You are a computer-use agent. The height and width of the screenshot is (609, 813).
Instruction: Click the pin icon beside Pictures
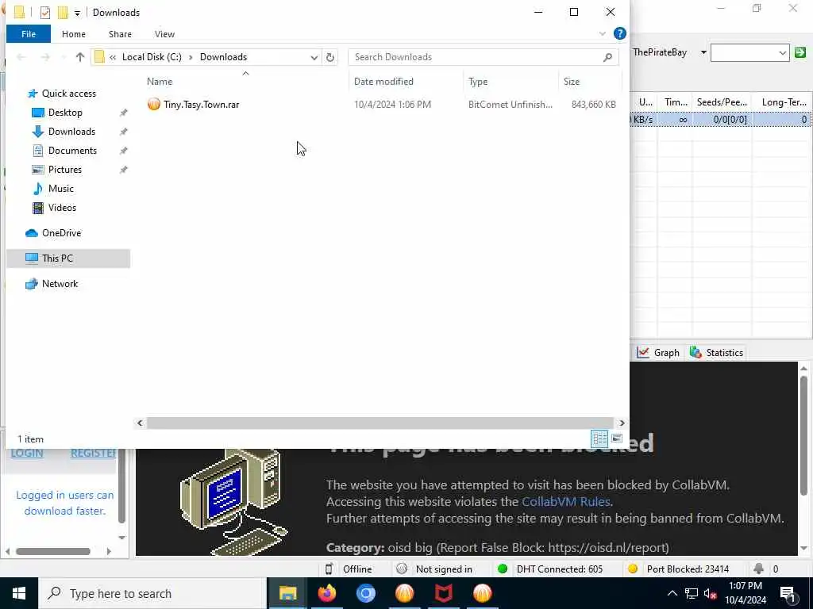(123, 170)
